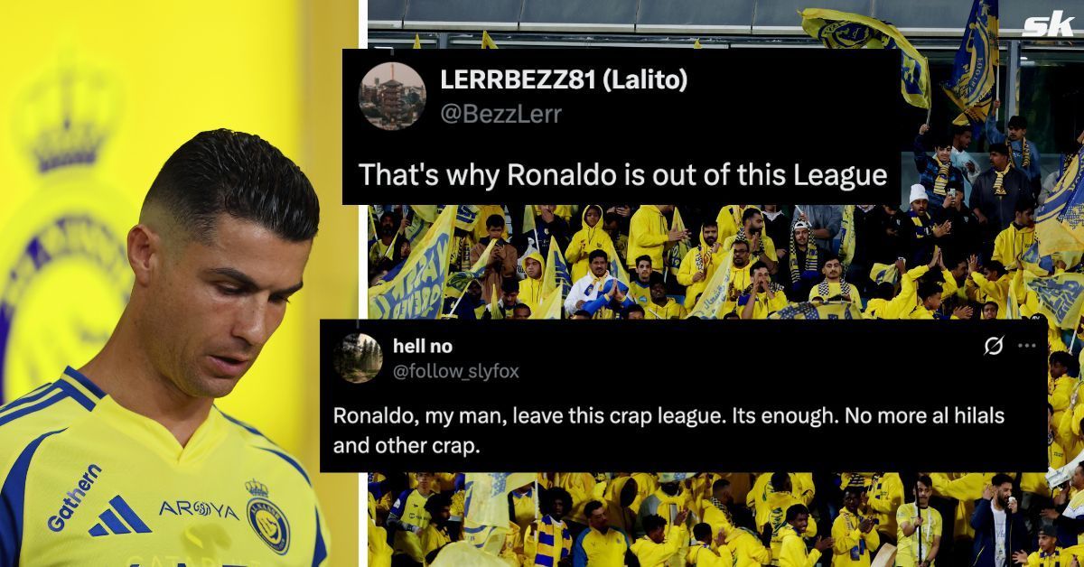Click the AROYA sponsor logo on the jersey
The width and height of the screenshot is (1084, 567).
pyautogui.click(x=200, y=510)
